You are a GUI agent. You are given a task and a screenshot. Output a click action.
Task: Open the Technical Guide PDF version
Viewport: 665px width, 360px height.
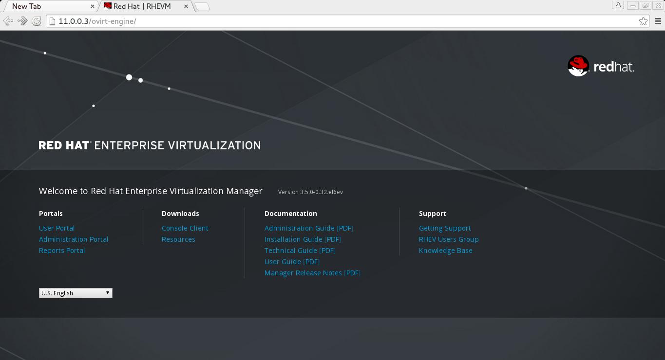coord(327,251)
